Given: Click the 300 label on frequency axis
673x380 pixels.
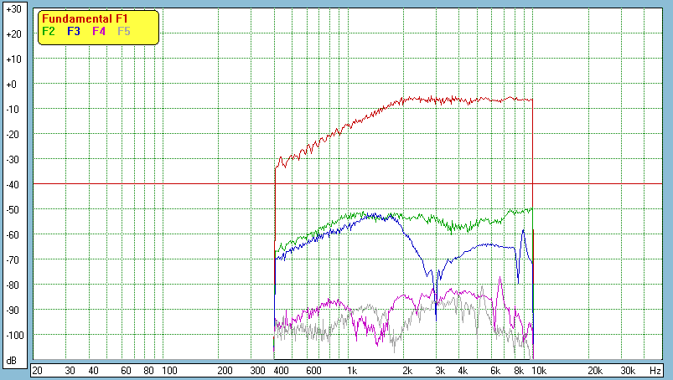Looking at the screenshot, I should pyautogui.click(x=257, y=370).
